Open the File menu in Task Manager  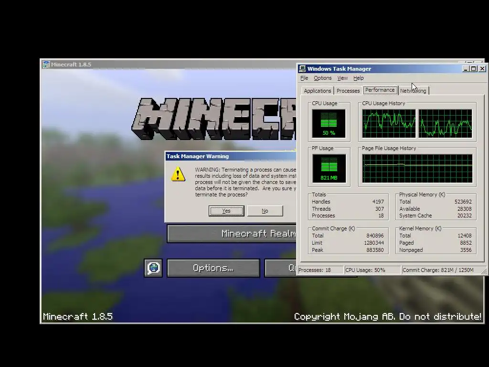[x=304, y=78]
